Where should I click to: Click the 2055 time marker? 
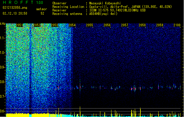pyautogui.click(x=90, y=25)
